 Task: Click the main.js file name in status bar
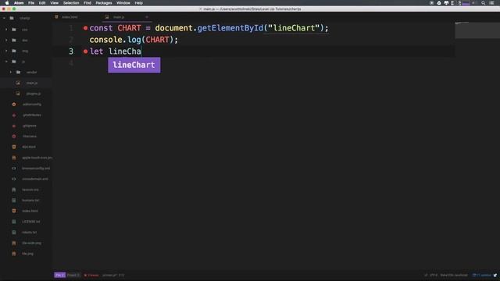109,275
